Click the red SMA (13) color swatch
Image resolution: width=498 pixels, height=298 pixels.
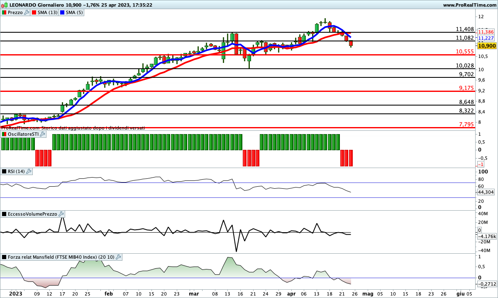click(34, 12)
